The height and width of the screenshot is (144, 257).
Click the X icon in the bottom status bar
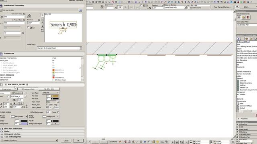click(x=172, y=142)
